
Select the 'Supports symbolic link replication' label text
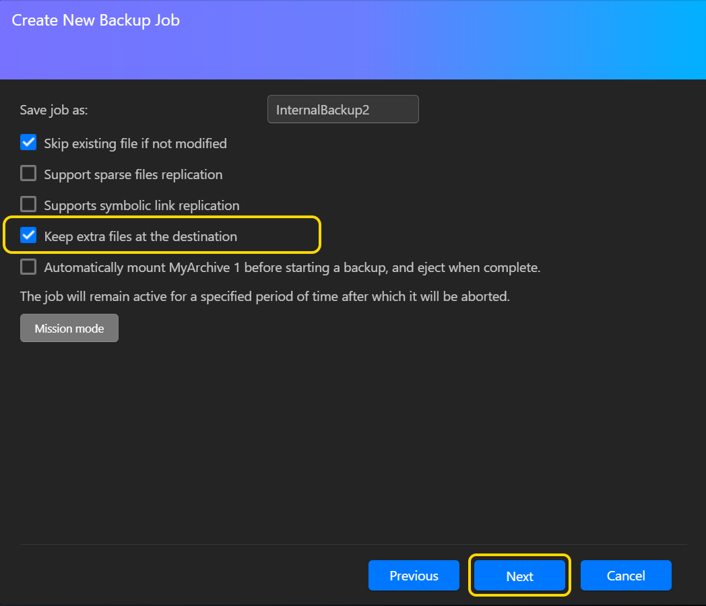tap(141, 205)
